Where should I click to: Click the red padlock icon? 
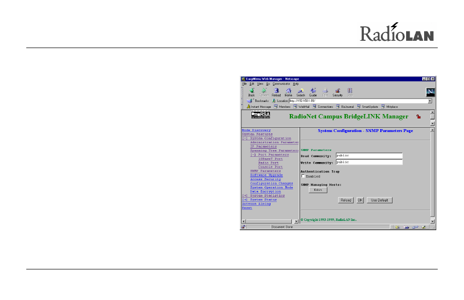(418, 117)
